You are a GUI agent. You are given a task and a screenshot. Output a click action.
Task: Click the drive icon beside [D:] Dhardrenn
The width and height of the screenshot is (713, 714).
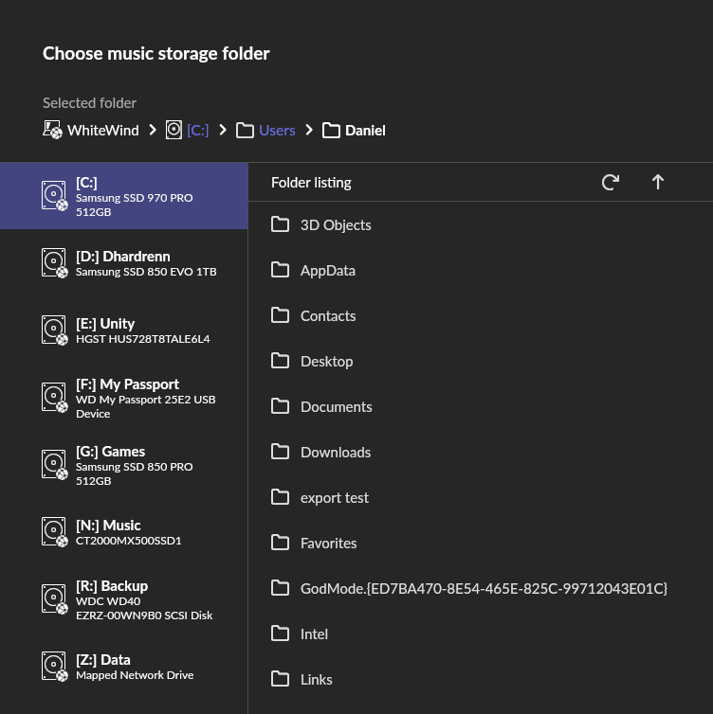[x=53, y=263]
